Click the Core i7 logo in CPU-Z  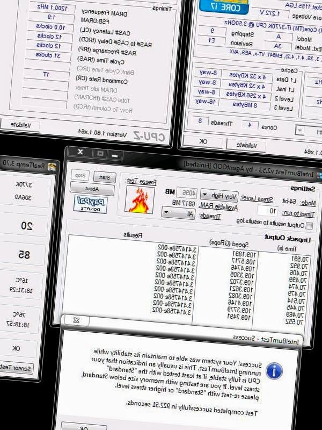coord(224,6)
